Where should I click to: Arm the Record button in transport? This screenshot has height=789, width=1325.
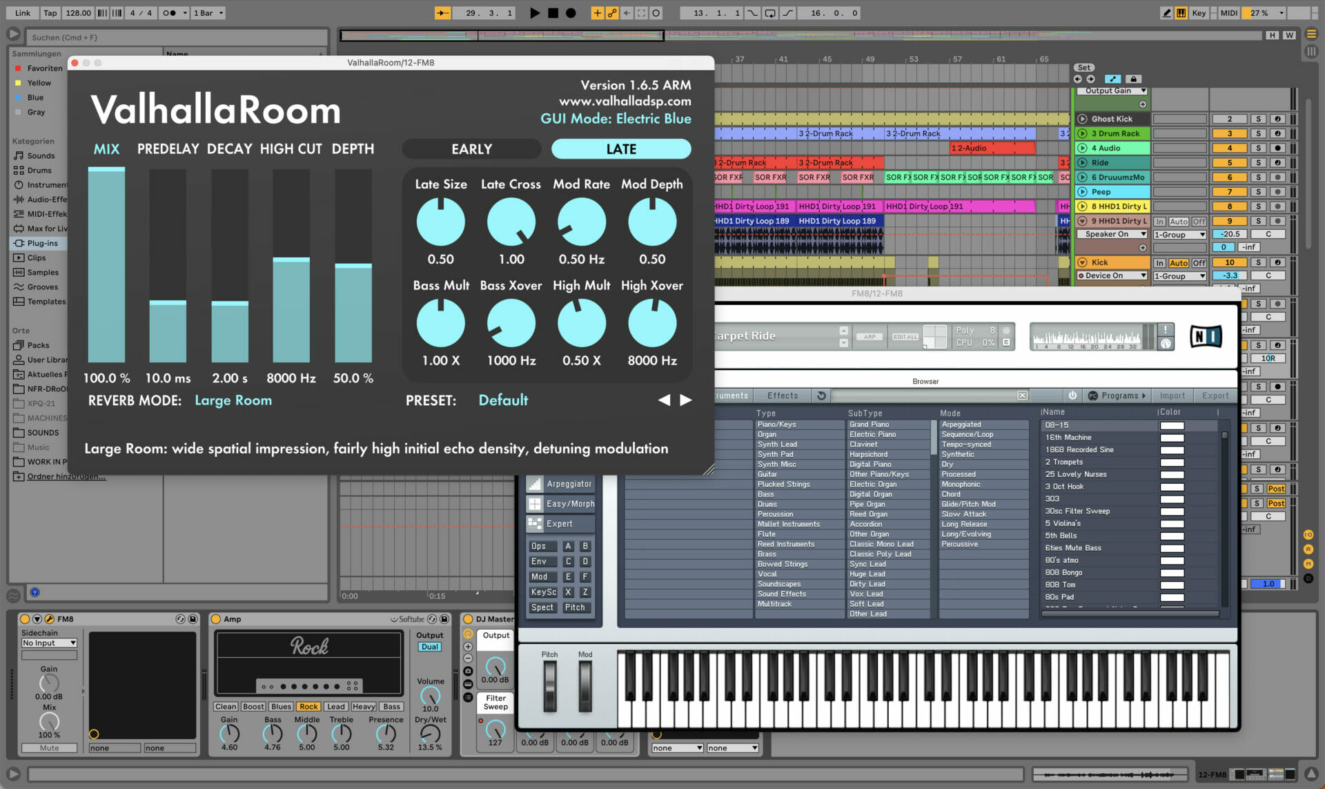(571, 13)
